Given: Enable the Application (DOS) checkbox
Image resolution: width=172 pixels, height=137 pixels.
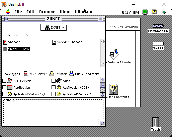Looking at the screenshot, I should click(x=54, y=87).
